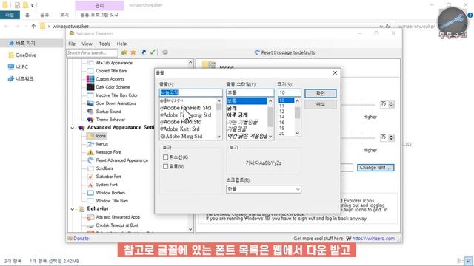Enable the 밑줄 underline checkbox
Viewport: 474px width, 266px height.
tap(165, 166)
